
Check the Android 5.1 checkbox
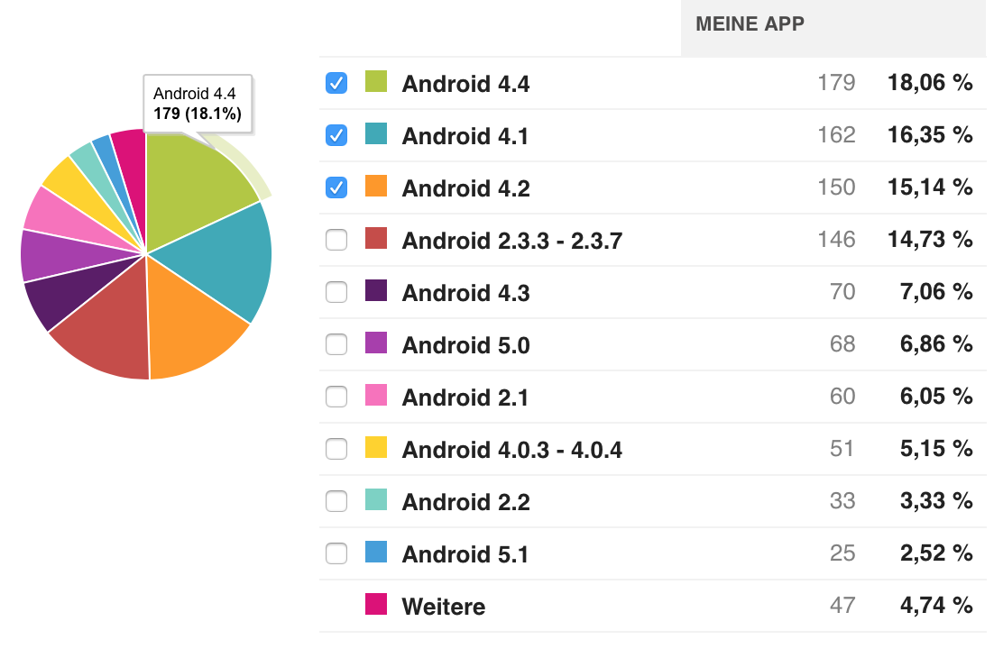pyautogui.click(x=336, y=553)
